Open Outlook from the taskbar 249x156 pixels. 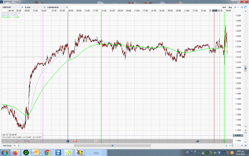tap(37, 153)
